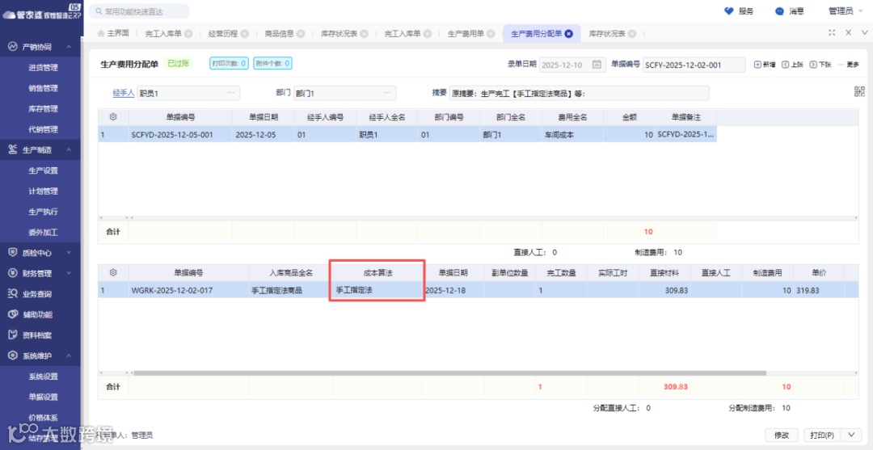Collapse the 生产制造 chevron

[69, 149]
